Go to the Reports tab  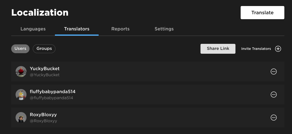[120, 29]
